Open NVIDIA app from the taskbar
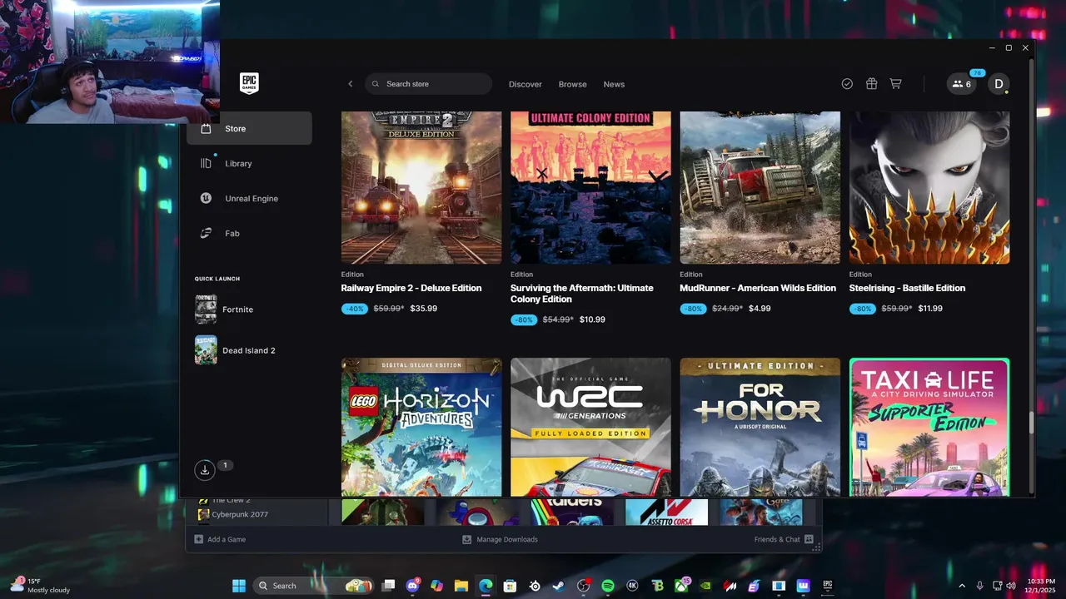 tap(705, 586)
